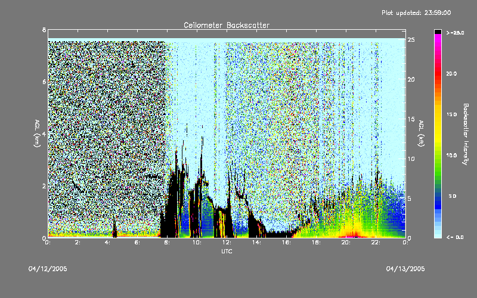This screenshot has width=477, height=298.
Task: Select the 'Plot updated: 23:59:00' timestamp
Action: click(416, 13)
